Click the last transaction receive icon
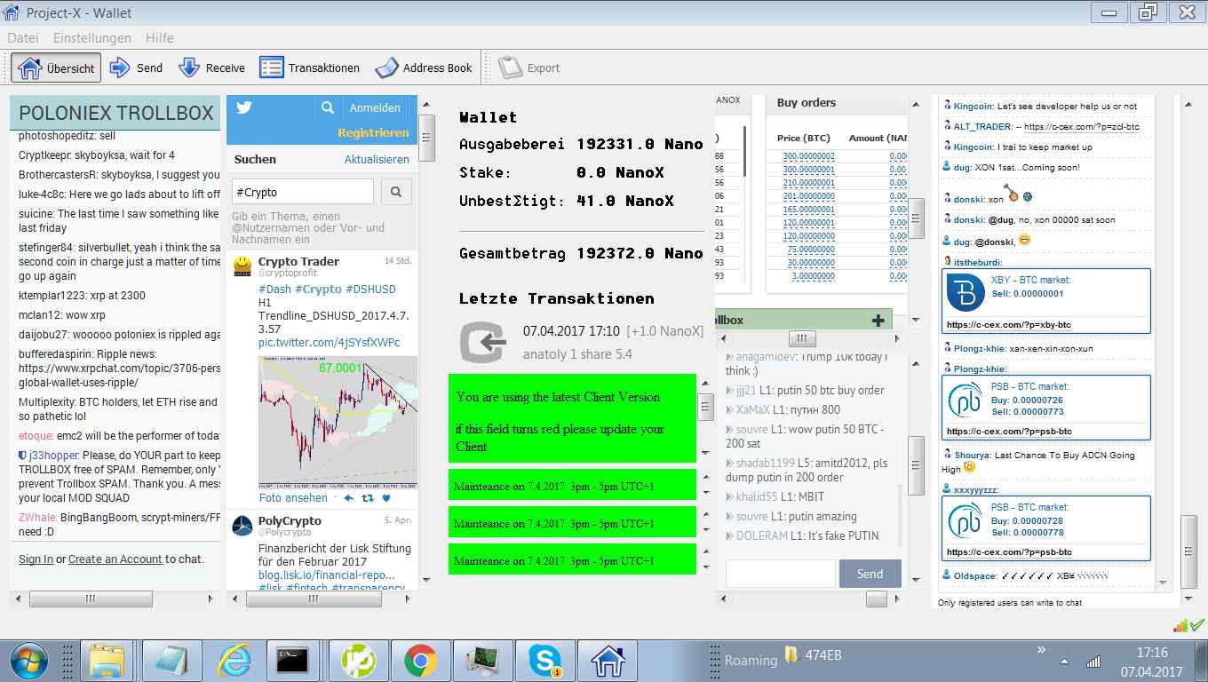This screenshot has height=682, width=1208. pos(482,343)
